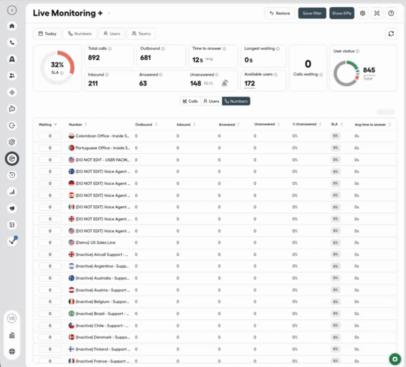The width and height of the screenshot is (406, 367).
Task: Select the Numbers view tab
Action: [236, 101]
